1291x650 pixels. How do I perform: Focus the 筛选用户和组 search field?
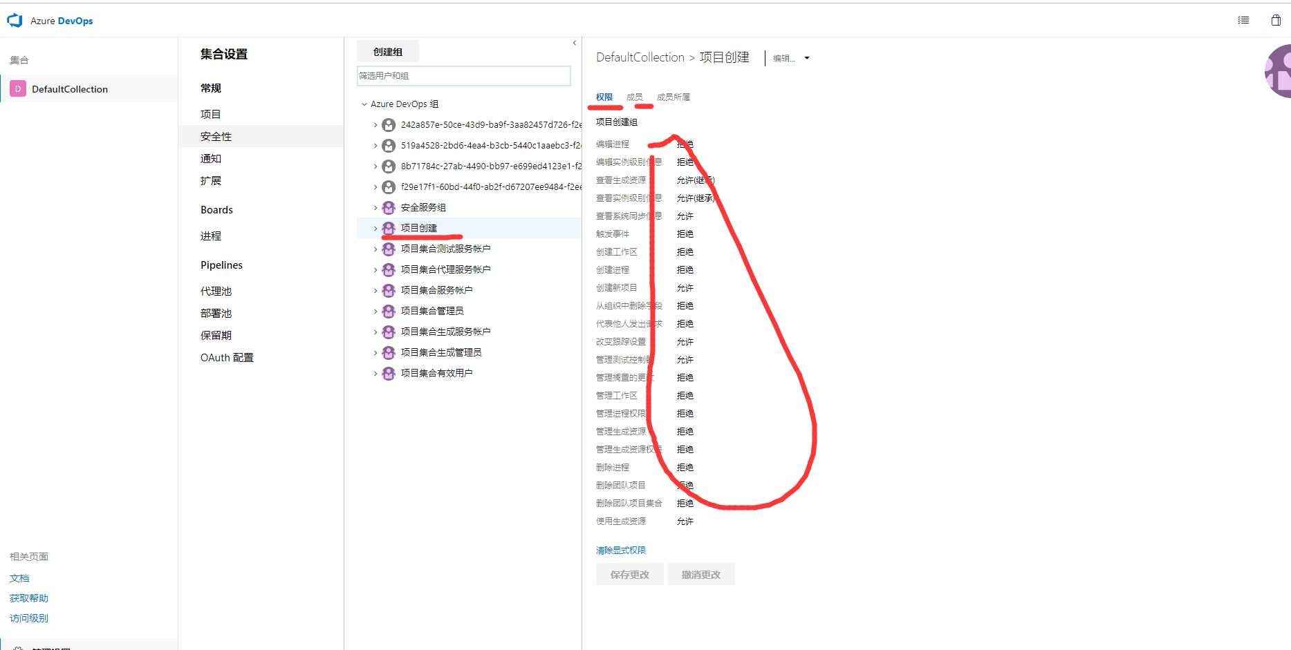click(463, 76)
